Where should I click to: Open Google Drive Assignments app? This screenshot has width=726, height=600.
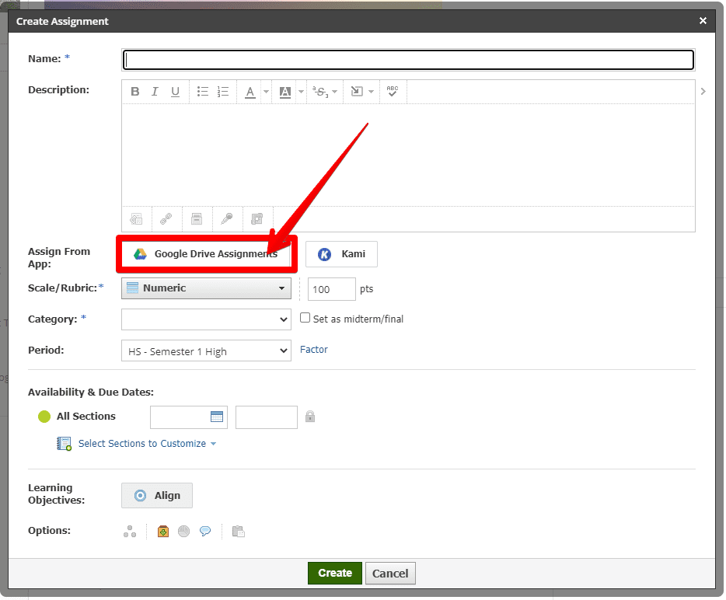[x=207, y=253]
